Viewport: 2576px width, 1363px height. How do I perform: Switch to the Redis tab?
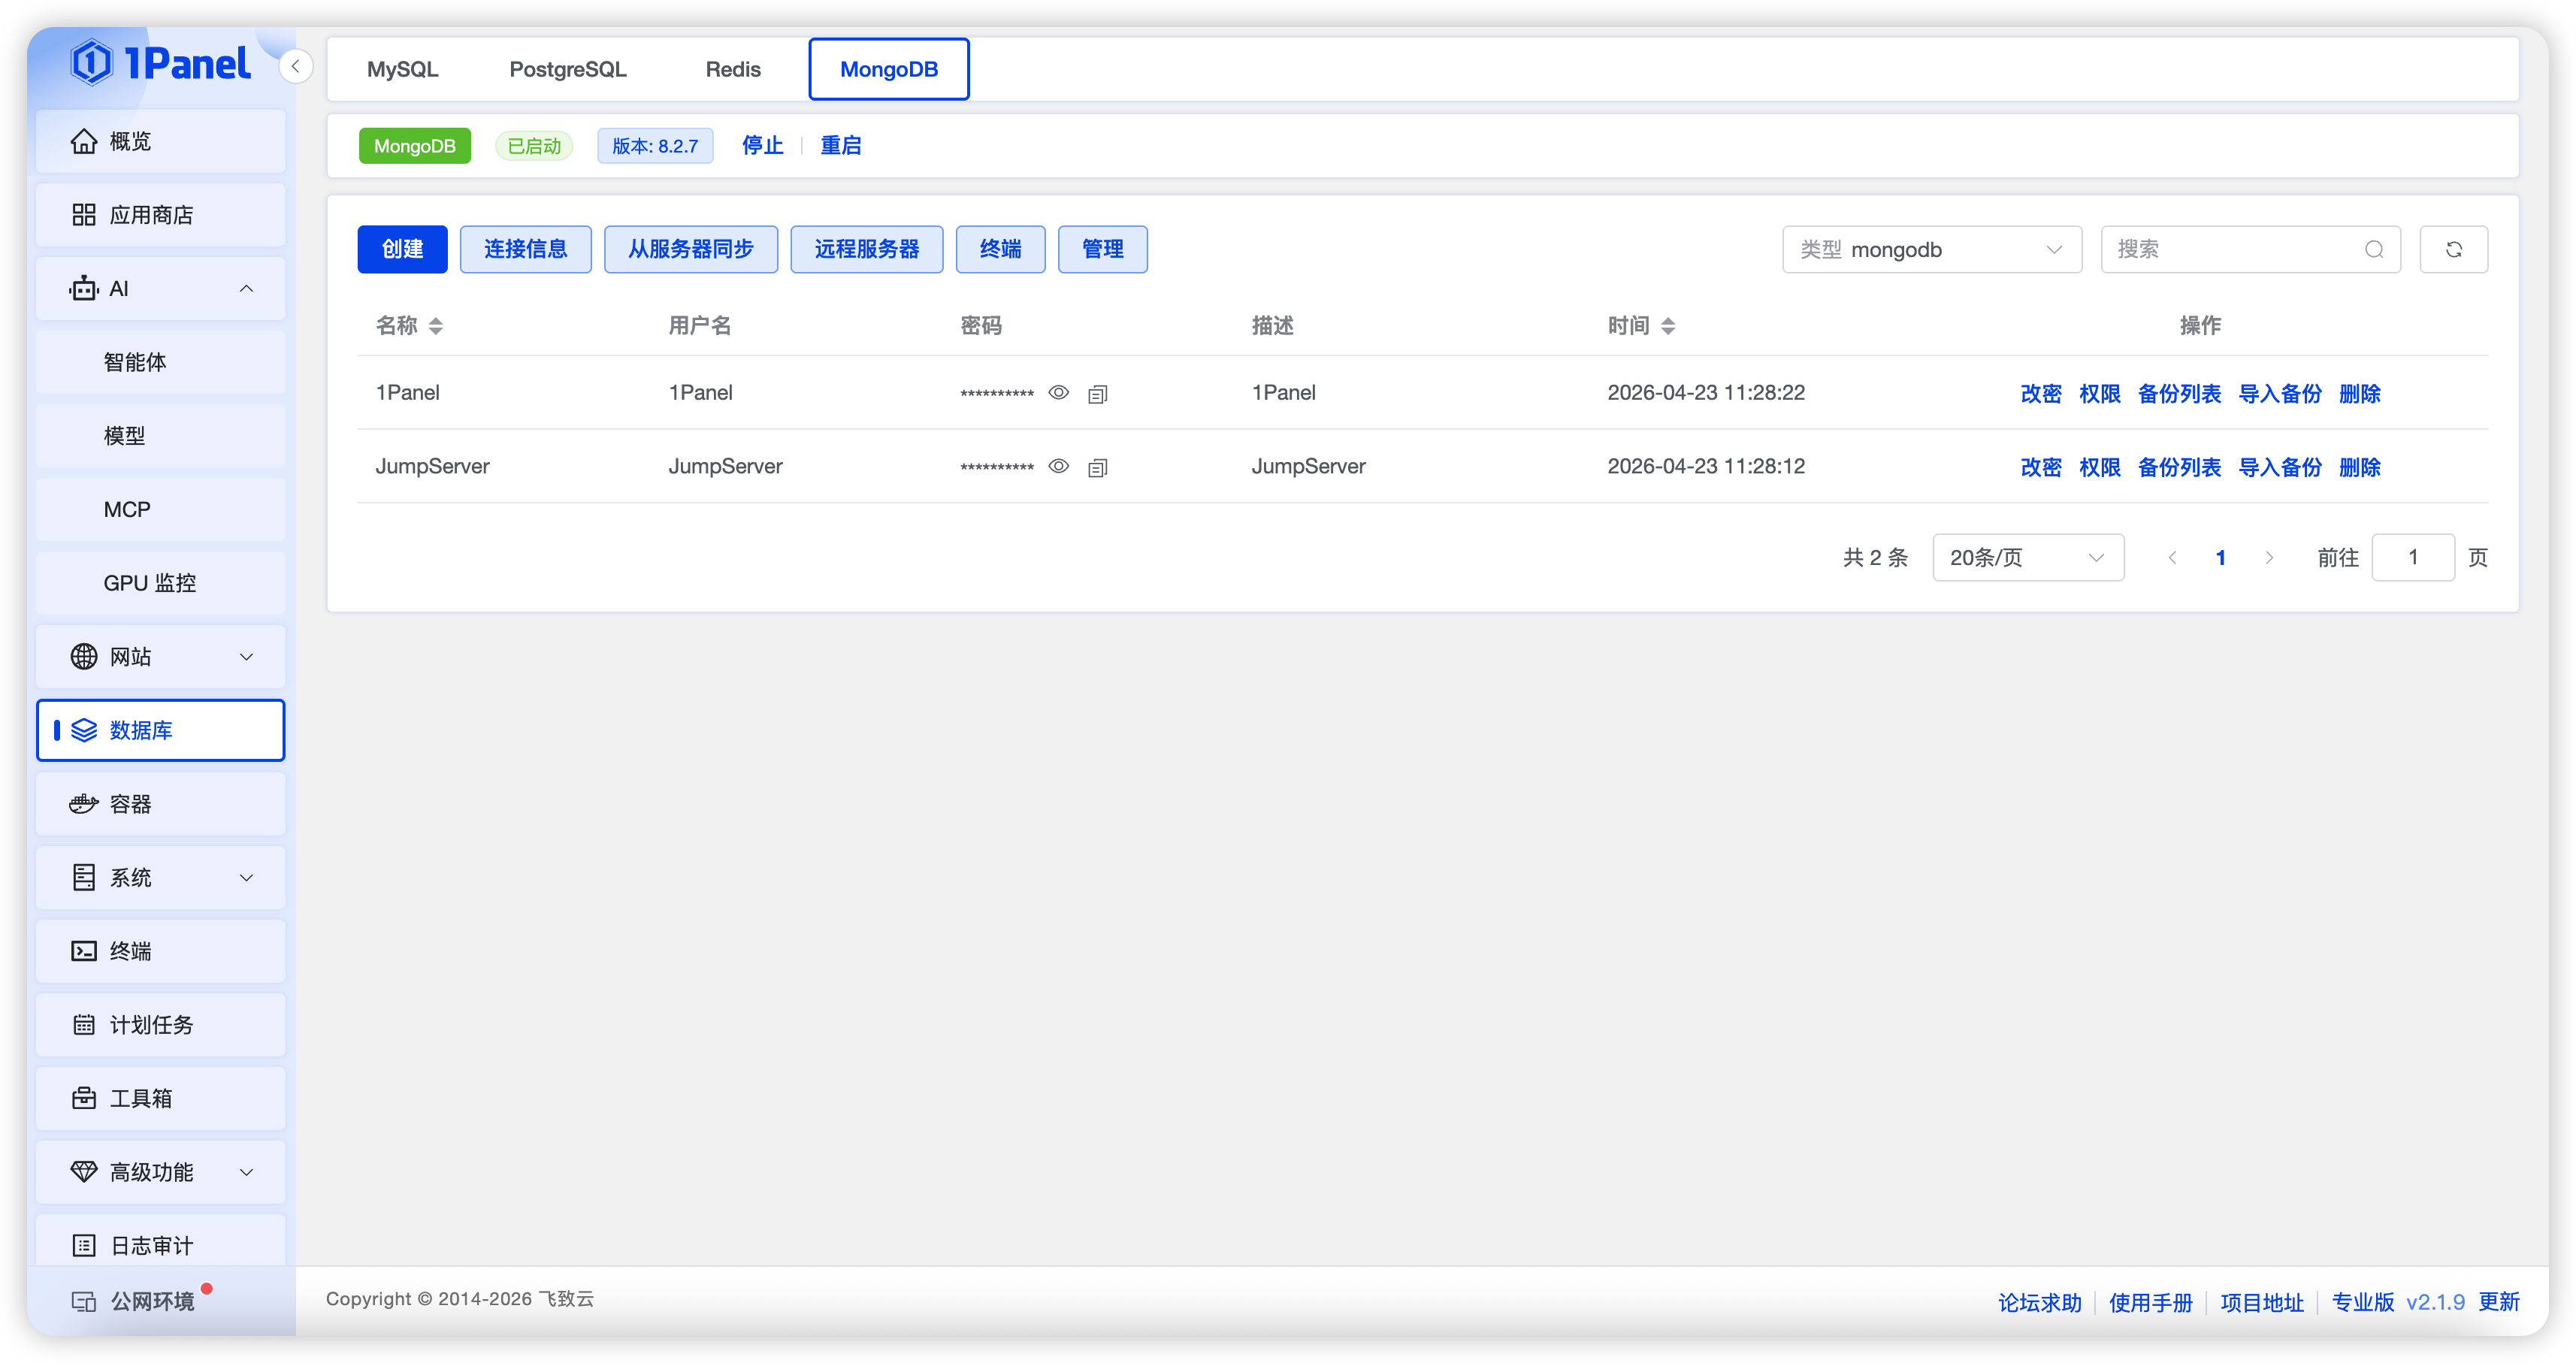point(733,68)
